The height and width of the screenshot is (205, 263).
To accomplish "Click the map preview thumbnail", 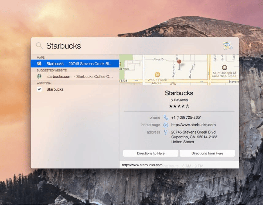I will (x=179, y=70).
